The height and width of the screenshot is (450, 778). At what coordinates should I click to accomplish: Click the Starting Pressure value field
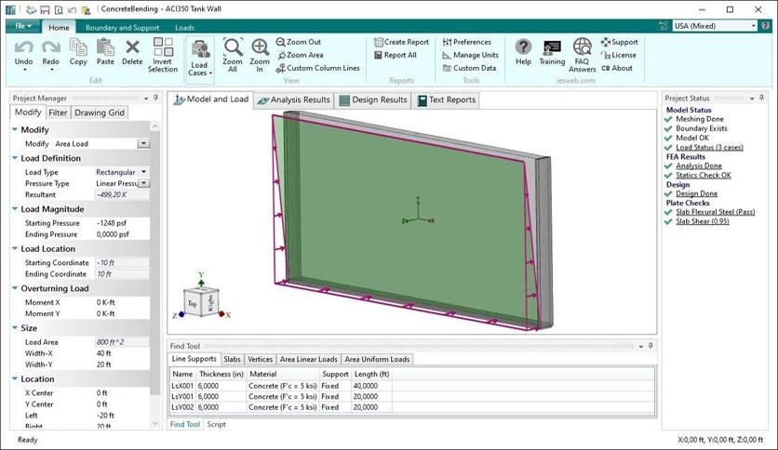click(122, 223)
